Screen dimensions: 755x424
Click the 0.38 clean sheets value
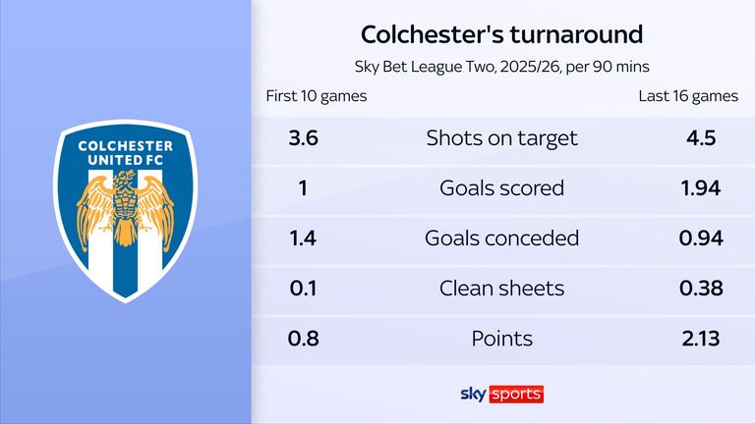point(702,289)
